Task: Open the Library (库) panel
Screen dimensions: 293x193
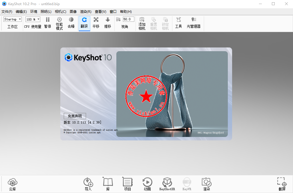Action: tap(108, 184)
